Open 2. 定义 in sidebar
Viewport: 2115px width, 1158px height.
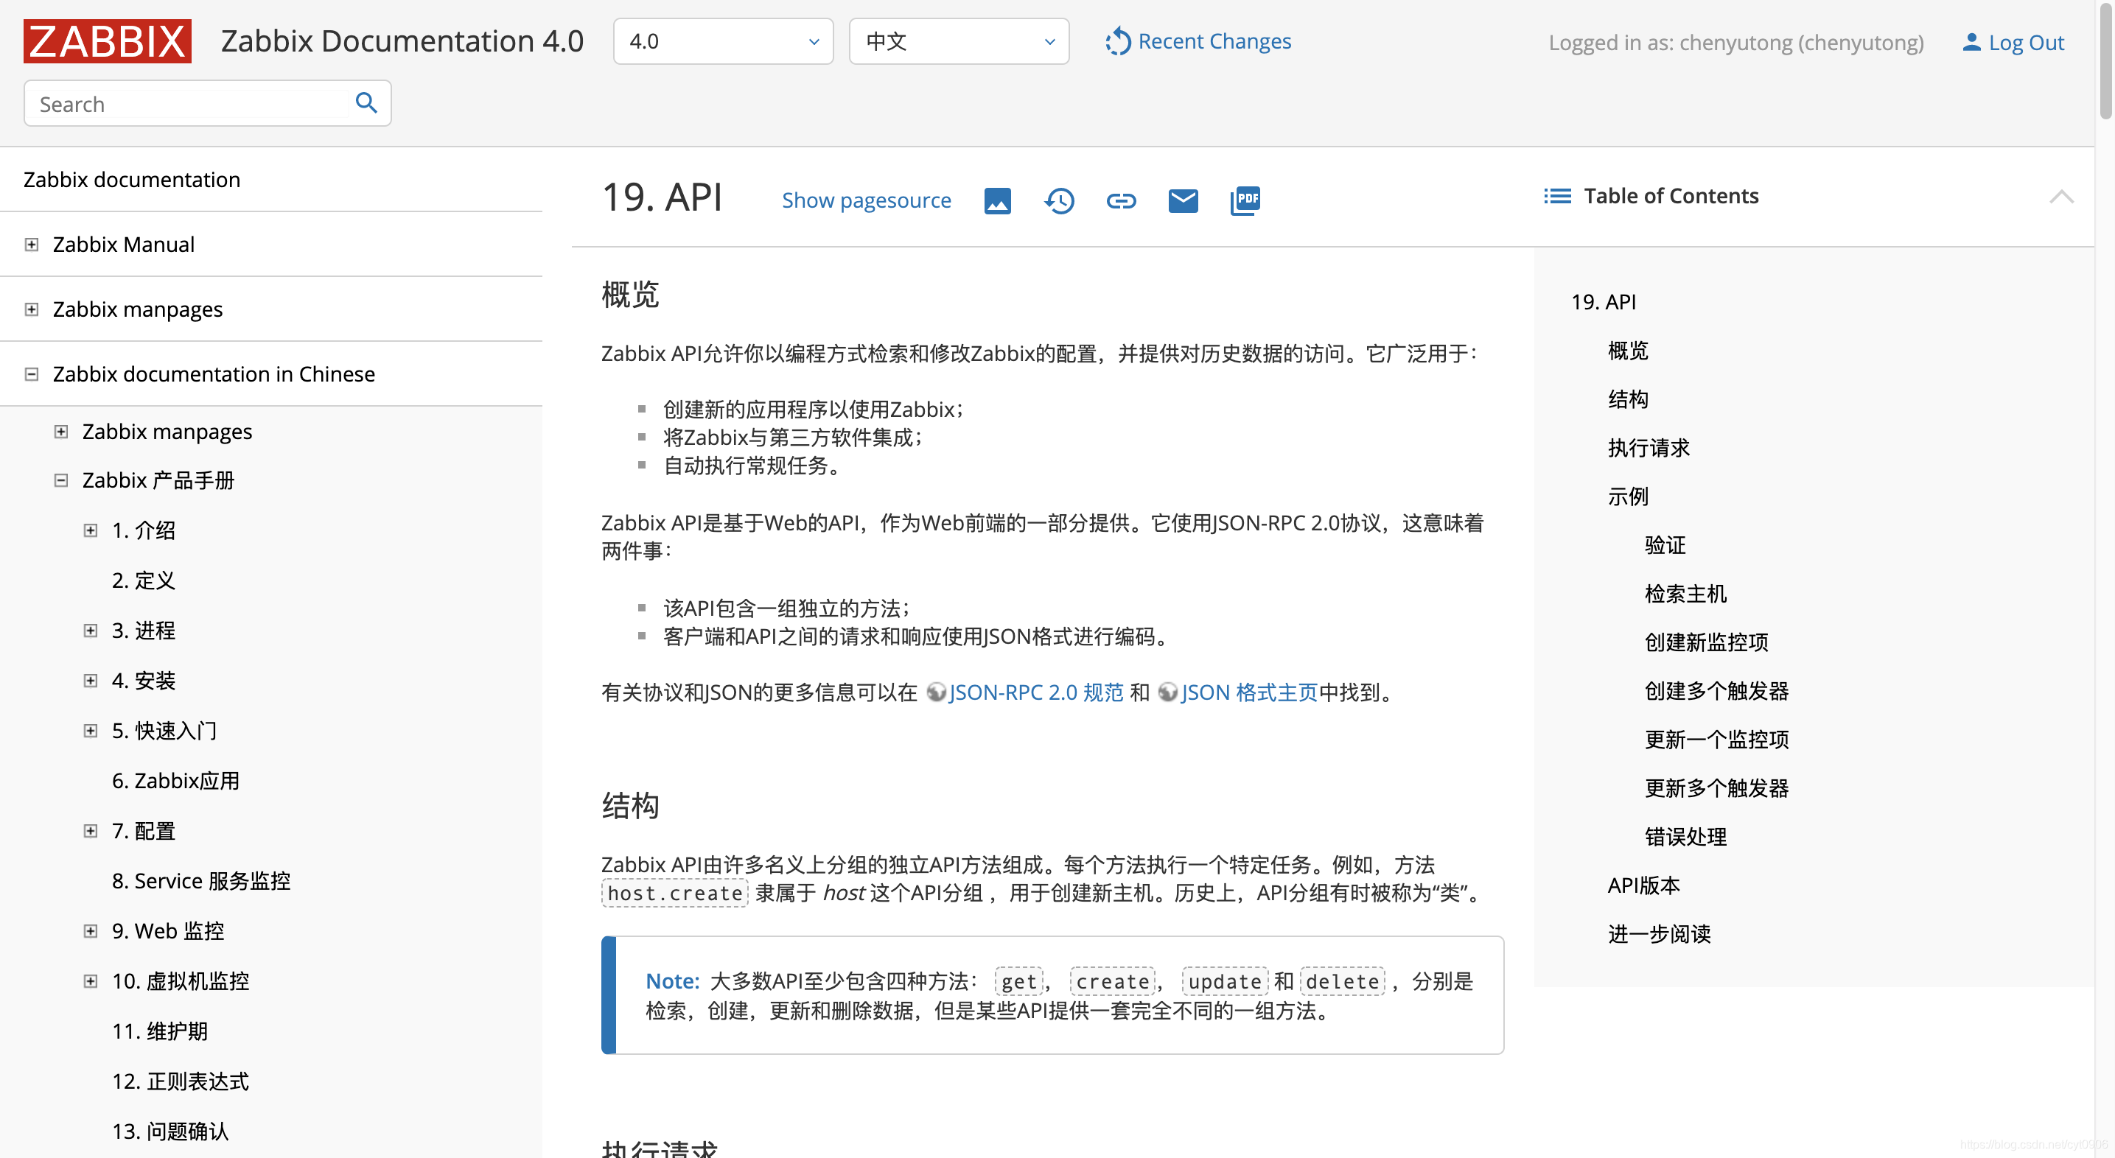click(x=144, y=580)
